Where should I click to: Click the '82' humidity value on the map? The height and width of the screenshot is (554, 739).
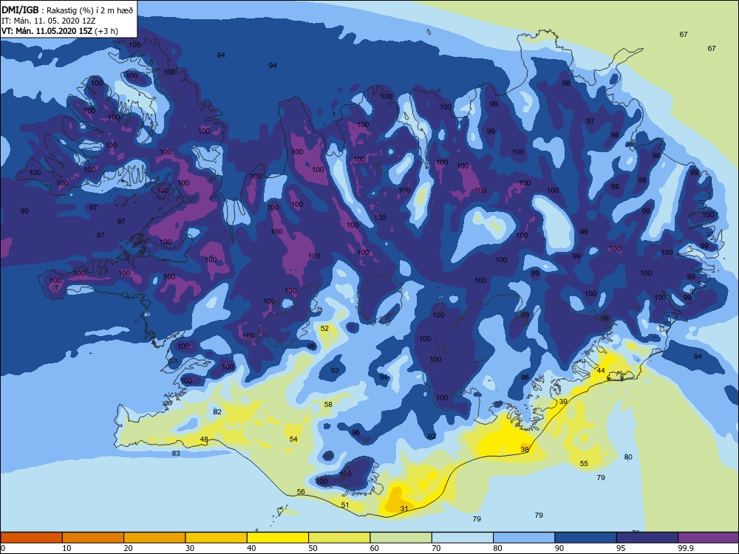(217, 411)
